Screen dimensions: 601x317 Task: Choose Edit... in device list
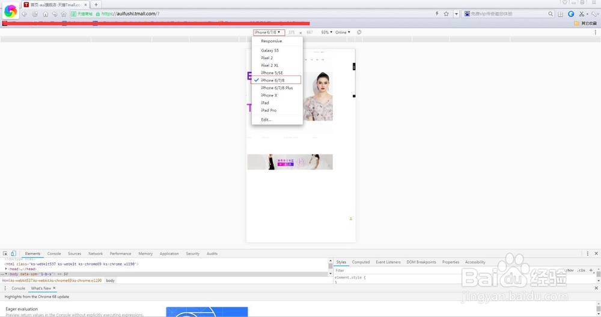pos(266,120)
